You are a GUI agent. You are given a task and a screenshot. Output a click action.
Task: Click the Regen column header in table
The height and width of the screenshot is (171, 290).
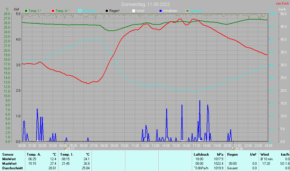[233, 155]
